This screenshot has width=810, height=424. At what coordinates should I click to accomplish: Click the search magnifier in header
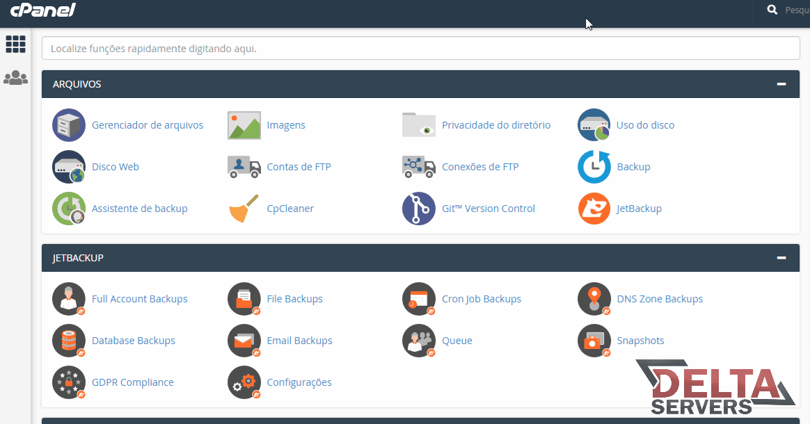coord(772,10)
